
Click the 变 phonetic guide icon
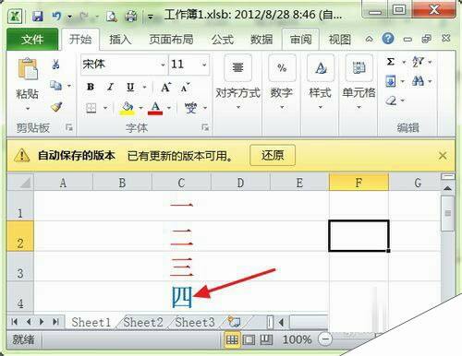coord(190,108)
